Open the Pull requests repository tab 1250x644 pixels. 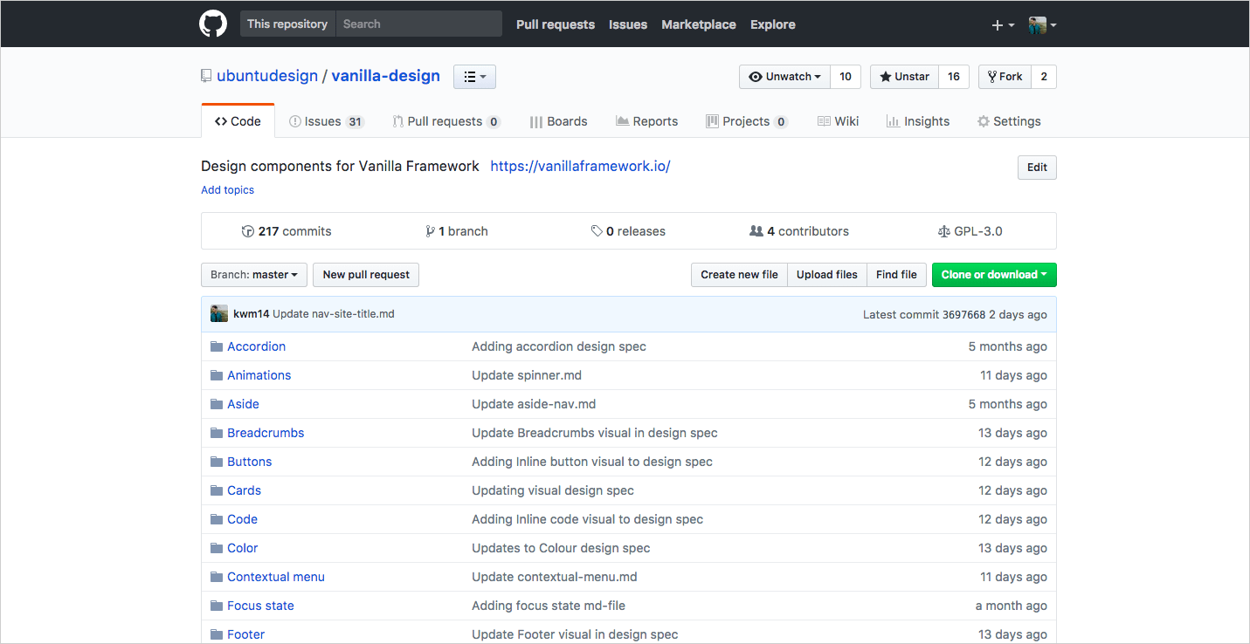click(x=446, y=121)
